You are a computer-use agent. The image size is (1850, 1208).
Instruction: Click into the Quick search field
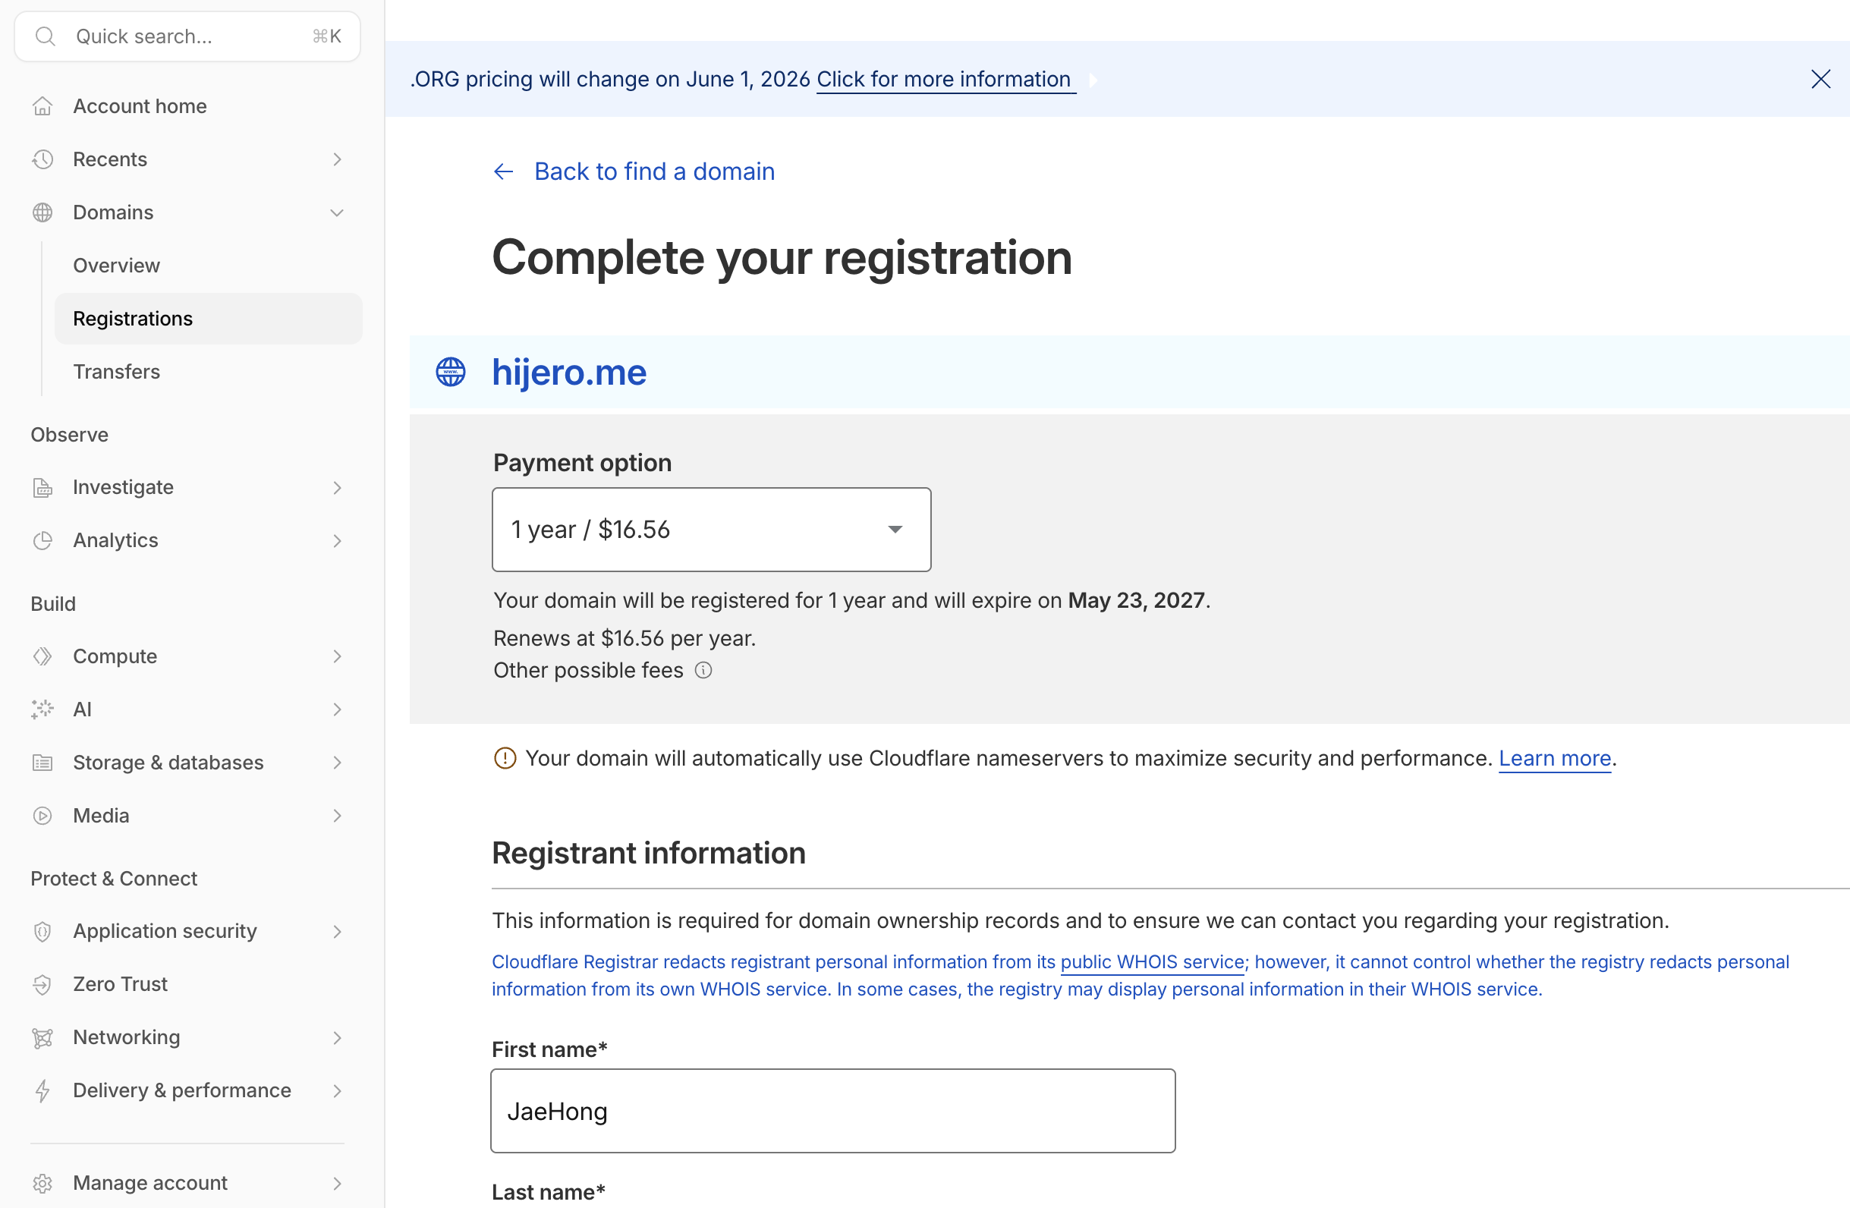click(187, 36)
